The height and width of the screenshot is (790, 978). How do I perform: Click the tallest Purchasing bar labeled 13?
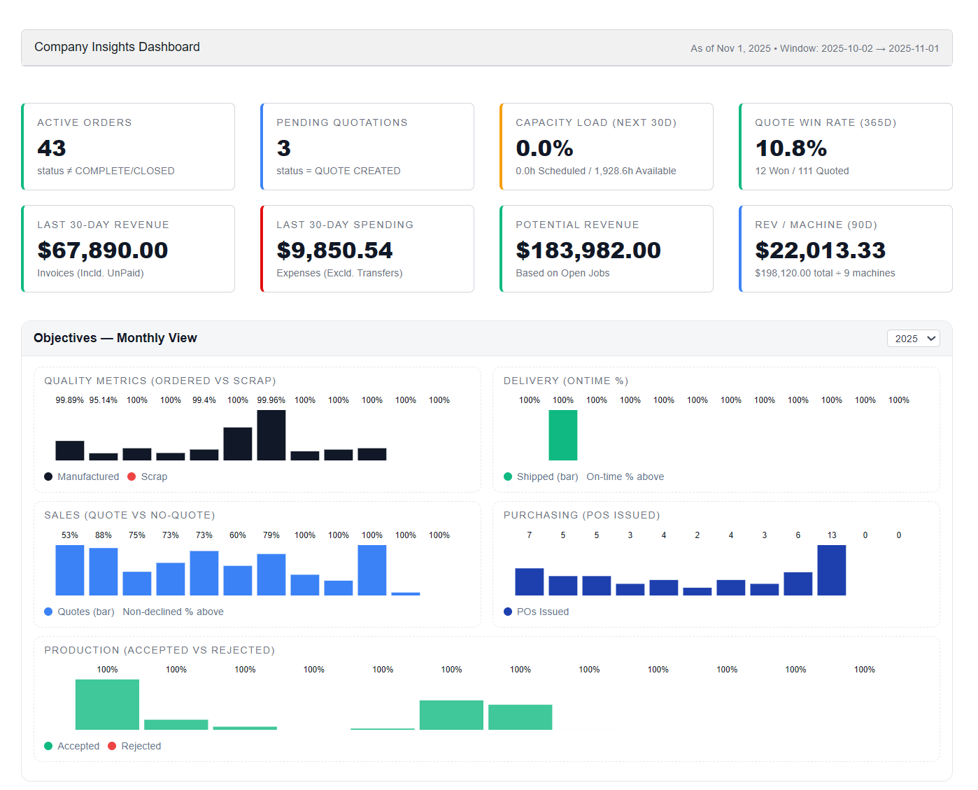[x=831, y=570]
